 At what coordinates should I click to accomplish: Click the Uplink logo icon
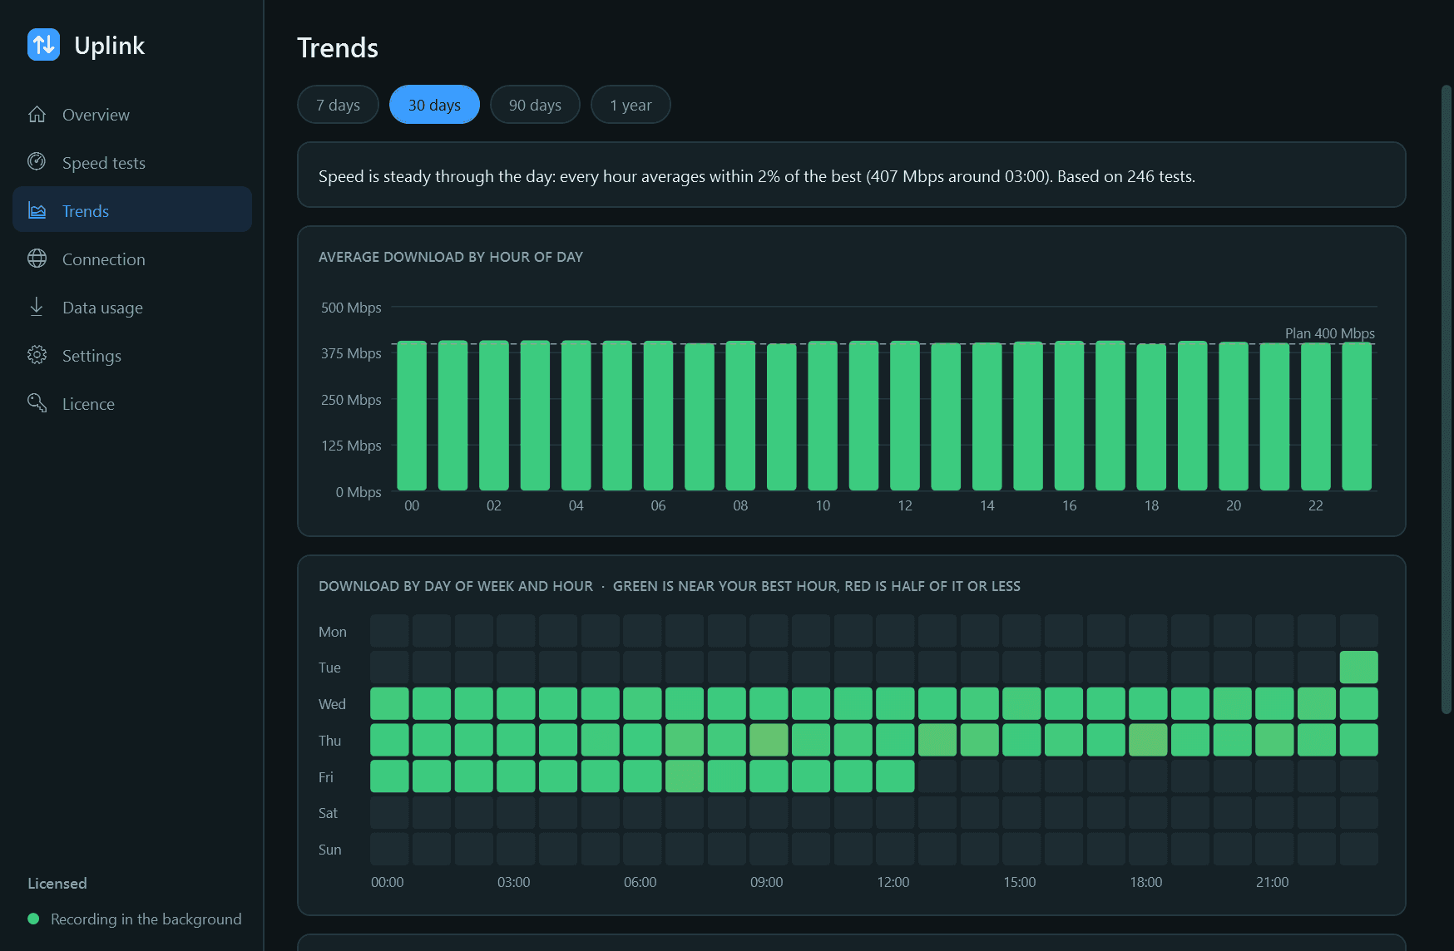tap(43, 45)
